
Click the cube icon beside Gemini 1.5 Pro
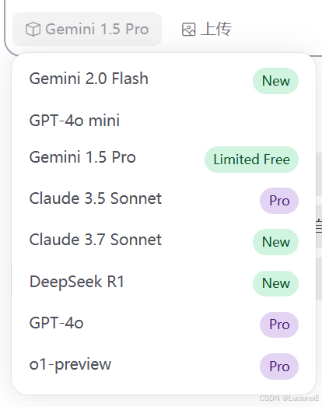(33, 29)
